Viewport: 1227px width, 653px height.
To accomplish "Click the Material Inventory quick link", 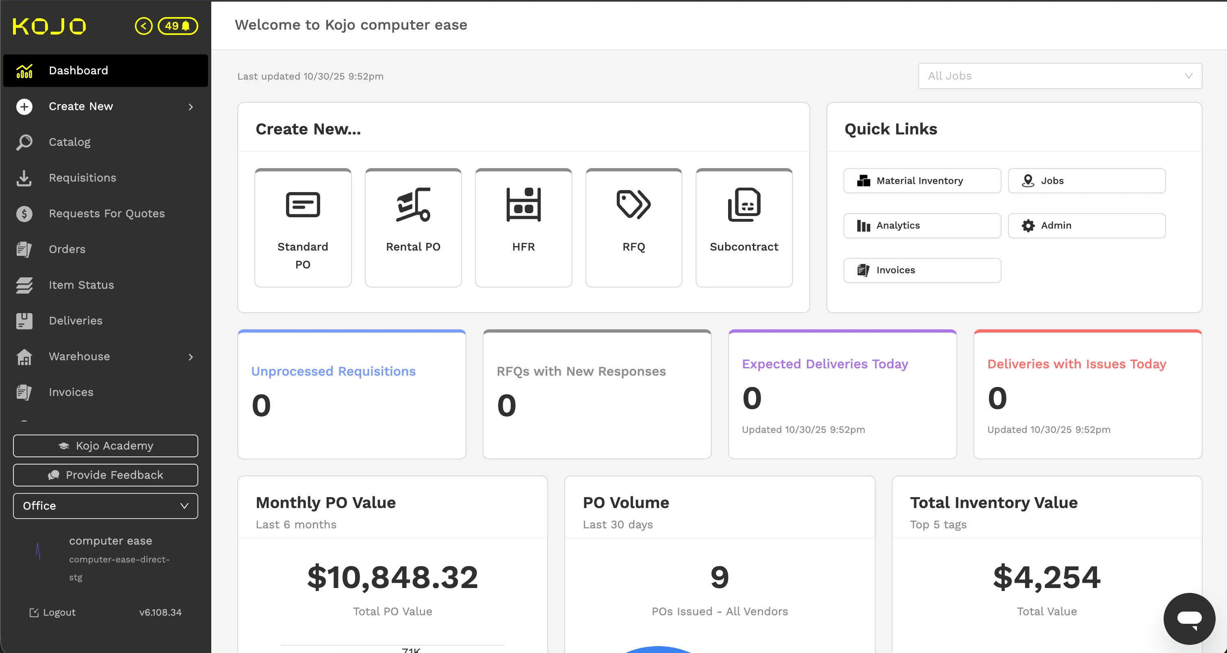I will click(922, 180).
